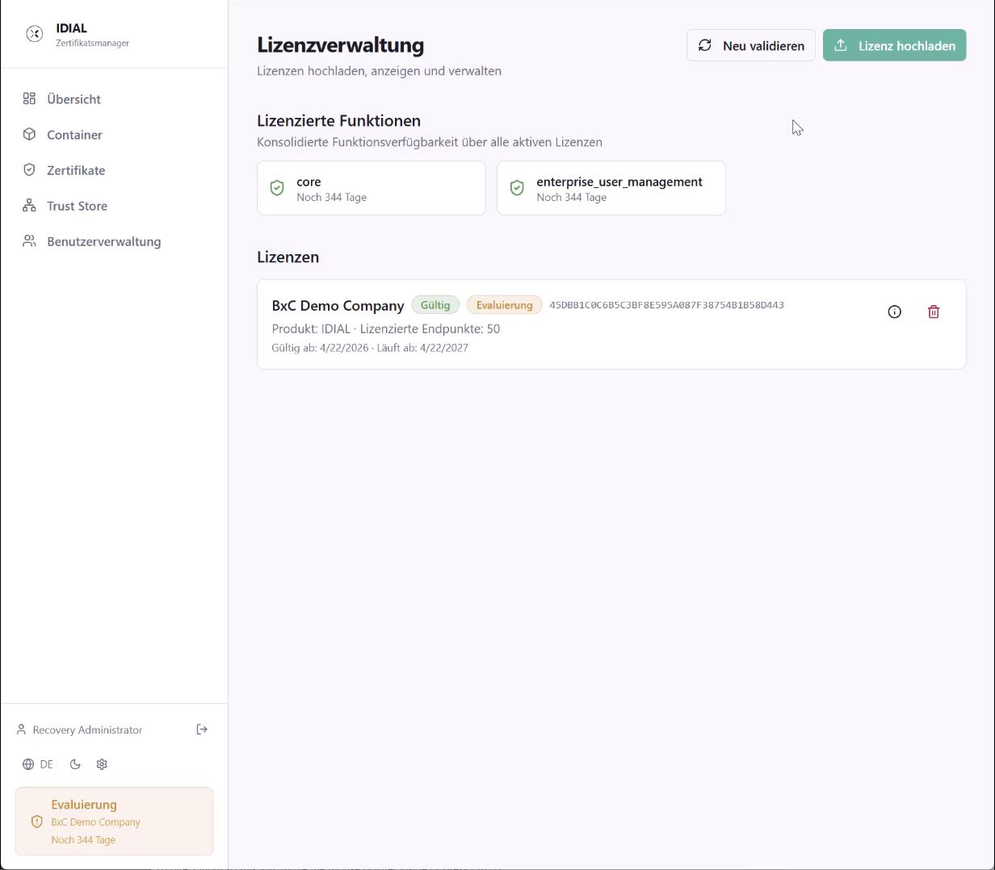Click Recovery Administrator user name
Viewport: 995px width, 870px height.
[87, 730]
